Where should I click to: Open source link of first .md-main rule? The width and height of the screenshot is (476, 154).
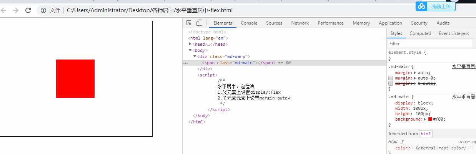464,66
